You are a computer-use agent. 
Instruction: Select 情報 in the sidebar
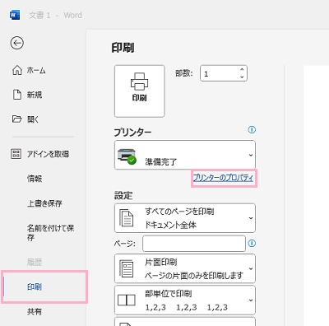[x=35, y=179]
